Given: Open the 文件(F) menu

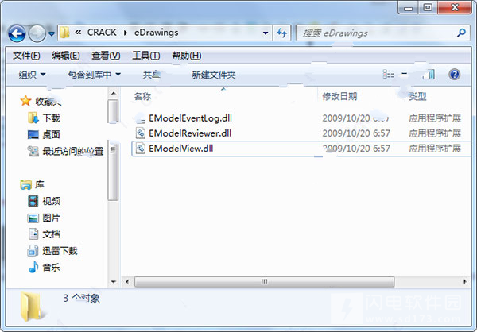Looking at the screenshot, I should pyautogui.click(x=26, y=56).
